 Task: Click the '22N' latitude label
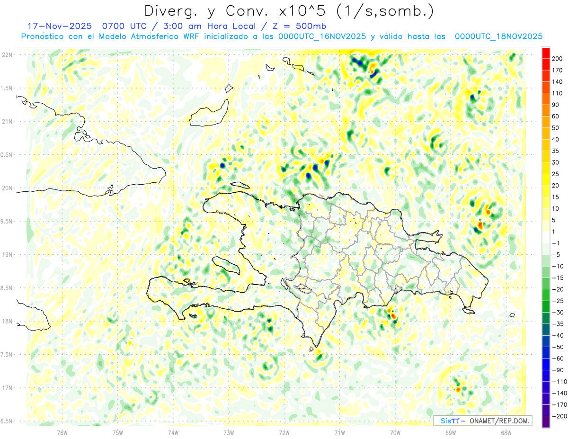pos(8,54)
